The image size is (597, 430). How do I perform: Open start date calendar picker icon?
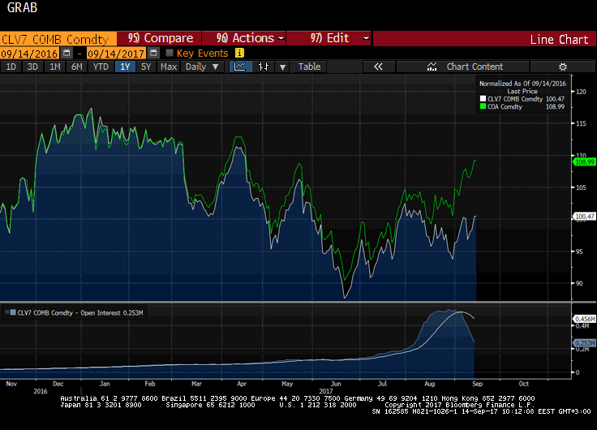(x=67, y=53)
